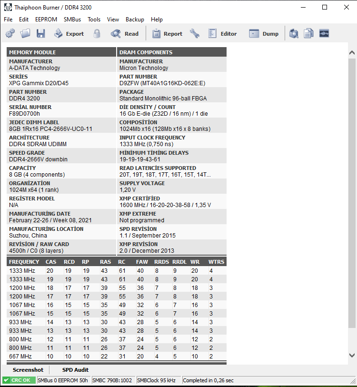Click the Read toolbar button
The image size is (357, 387).
(124, 33)
